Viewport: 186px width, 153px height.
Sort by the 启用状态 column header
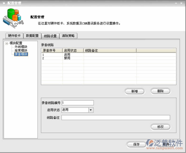click(73, 50)
